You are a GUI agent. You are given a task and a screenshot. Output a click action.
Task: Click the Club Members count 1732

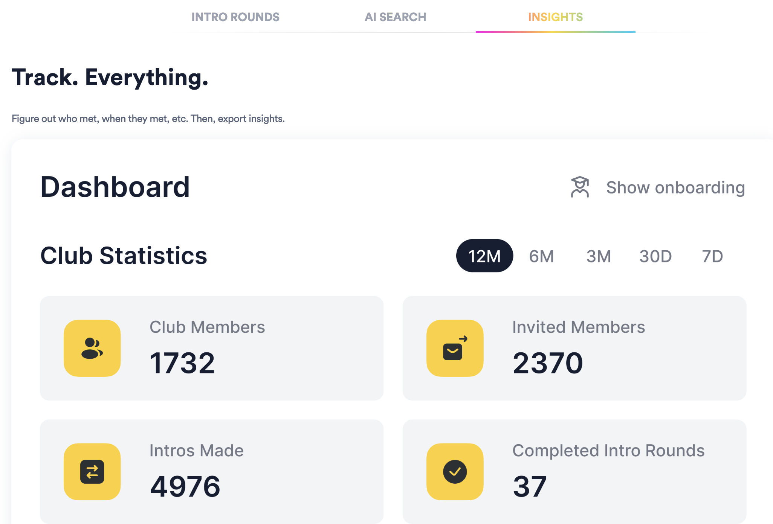click(182, 363)
